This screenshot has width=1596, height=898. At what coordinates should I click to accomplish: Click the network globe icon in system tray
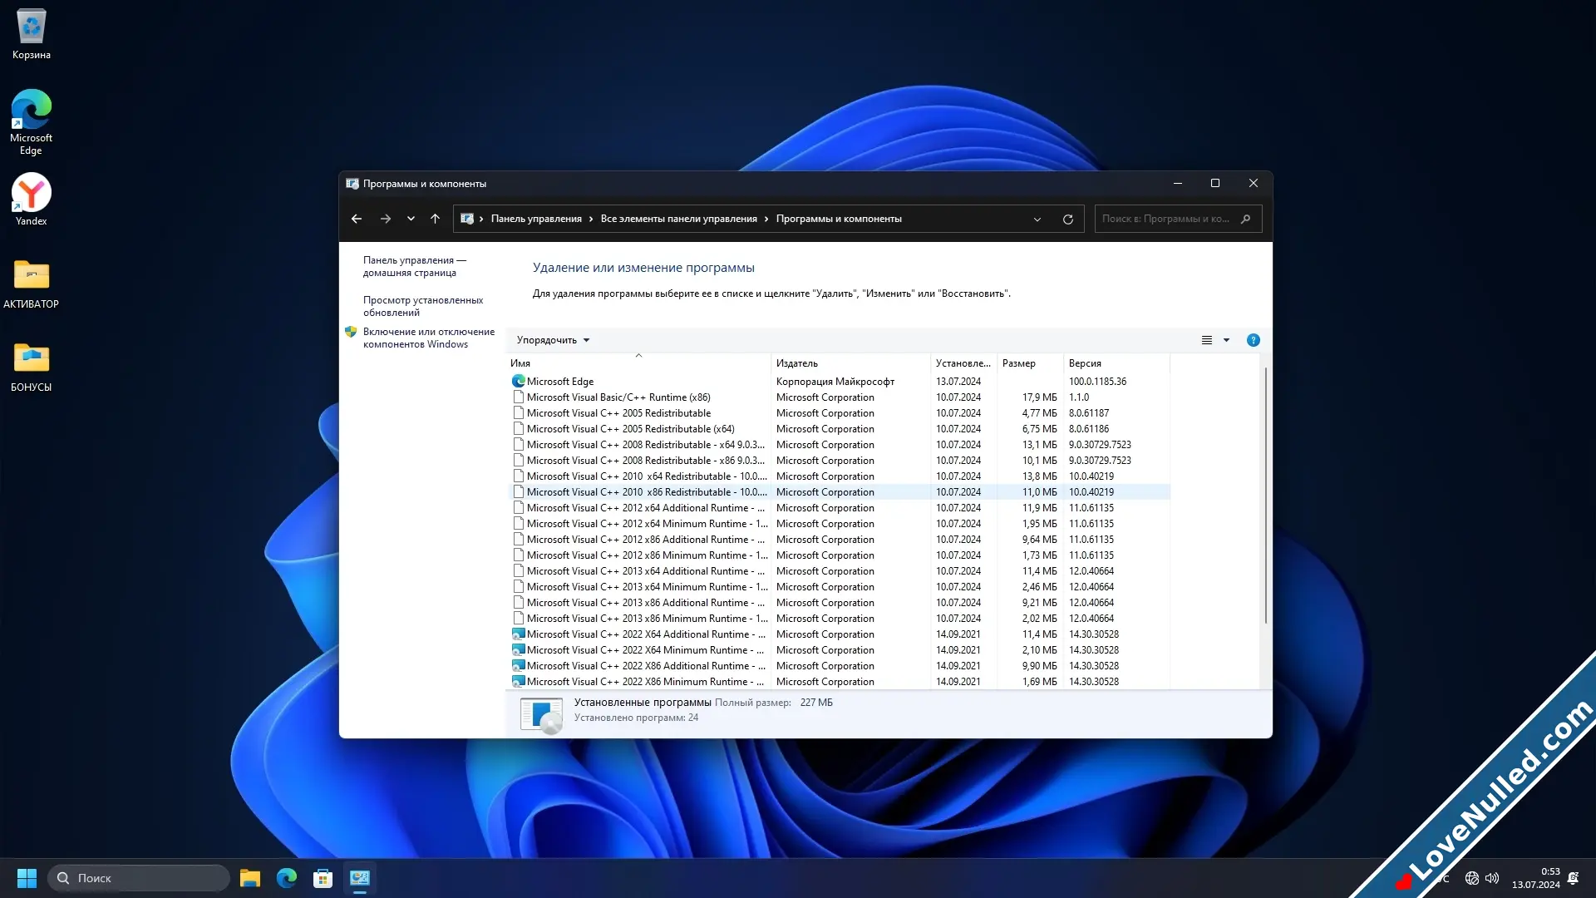click(x=1472, y=878)
